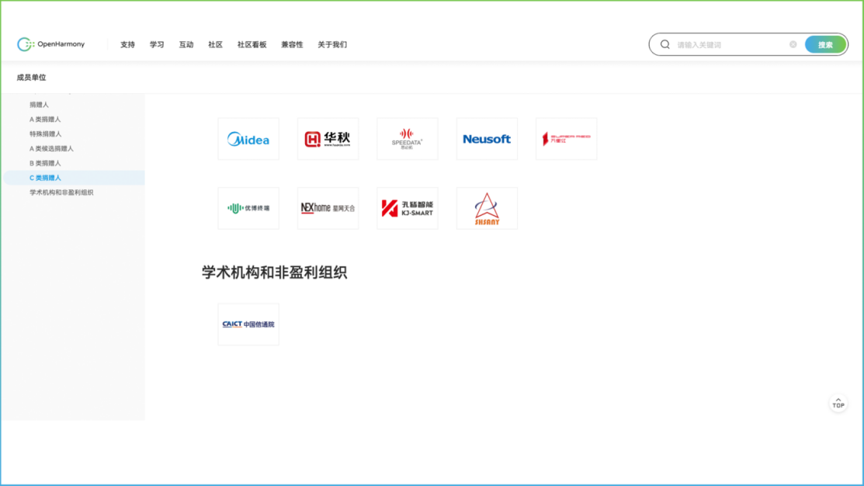Select A 类捐赠人 in the sidebar
The width and height of the screenshot is (864, 486).
tap(45, 119)
